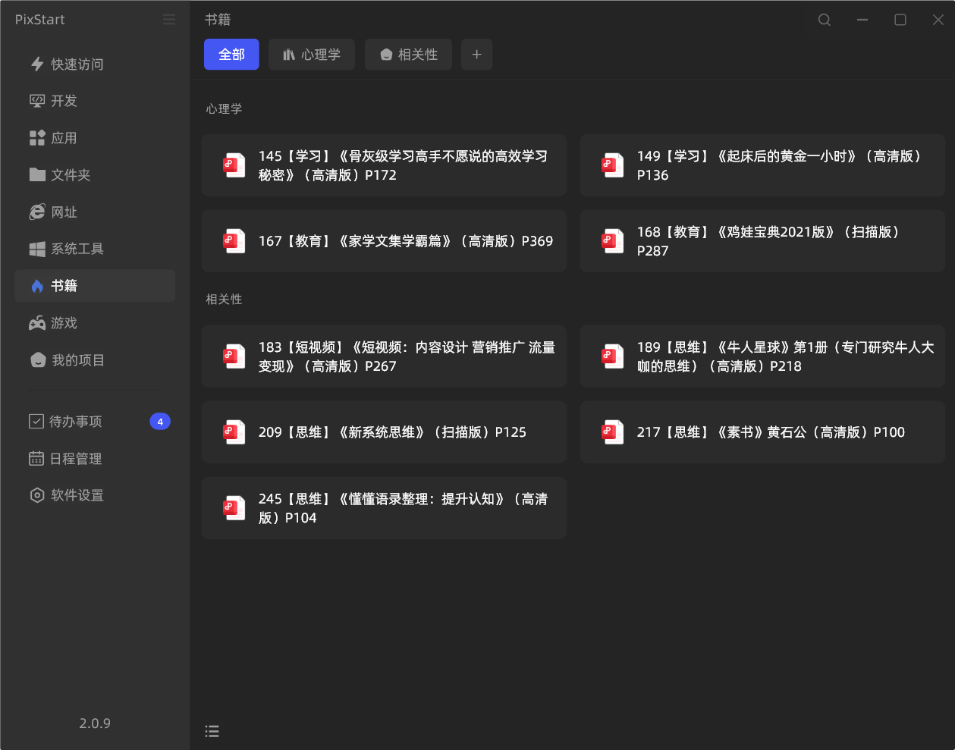The width and height of the screenshot is (955, 750).
Task: Click the PDF icon of book 168
Action: [x=612, y=241]
